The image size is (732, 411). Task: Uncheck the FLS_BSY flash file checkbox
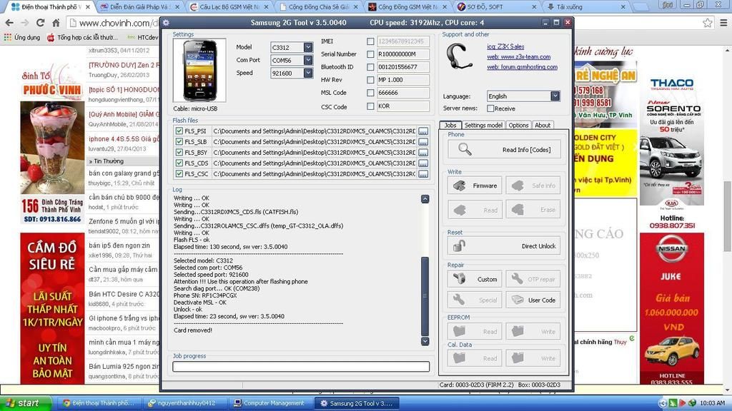(179, 153)
